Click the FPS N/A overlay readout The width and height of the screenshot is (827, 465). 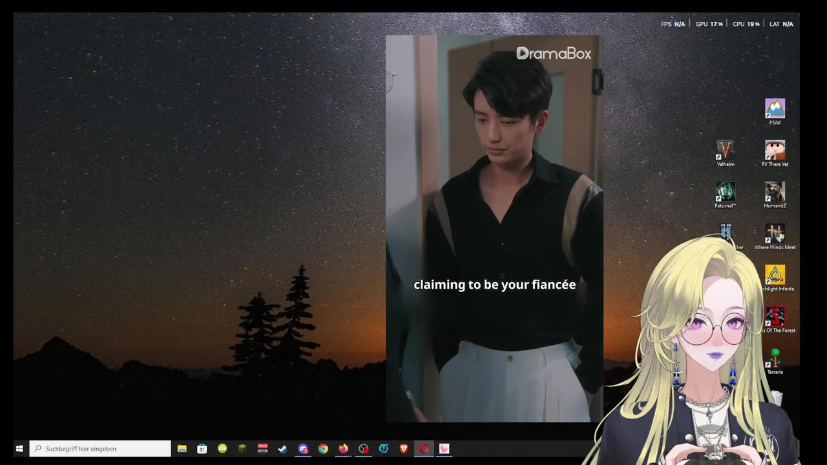[x=673, y=24]
